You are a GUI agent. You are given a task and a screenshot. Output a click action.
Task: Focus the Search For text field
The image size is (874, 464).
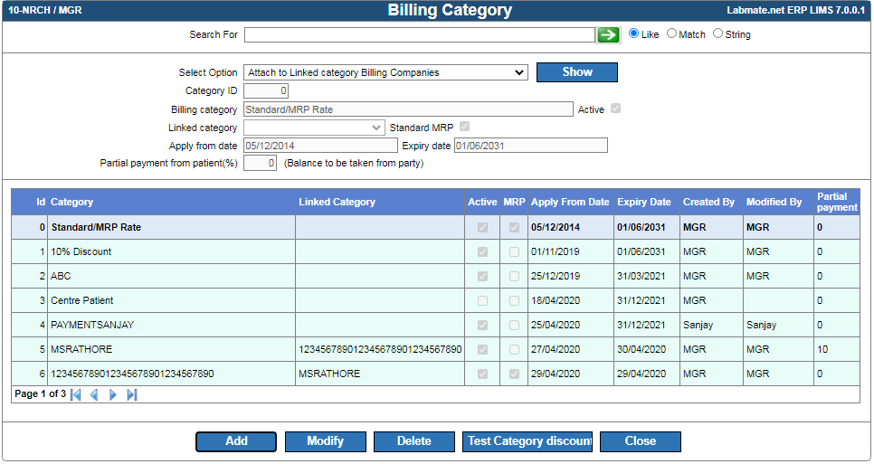tap(420, 34)
